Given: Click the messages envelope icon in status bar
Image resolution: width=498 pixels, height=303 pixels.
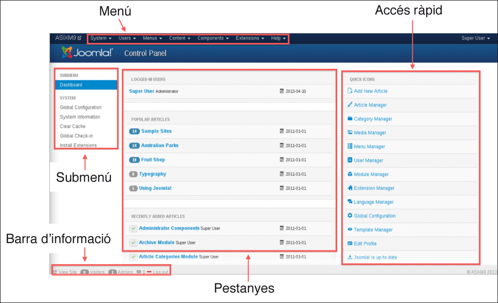Looking at the screenshot, I should point(139,272).
